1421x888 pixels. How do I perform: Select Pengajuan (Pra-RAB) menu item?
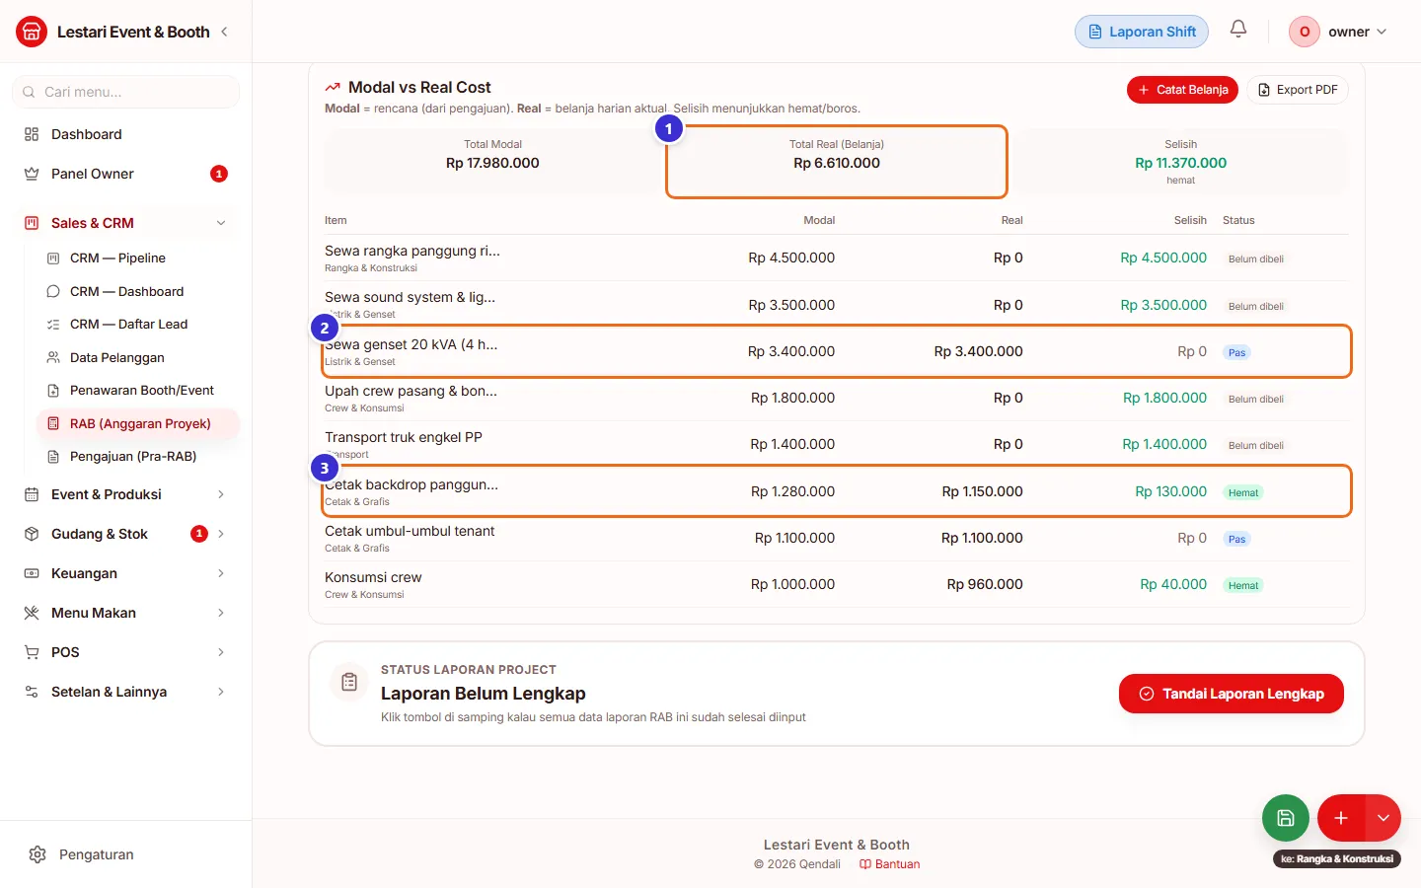(138, 457)
